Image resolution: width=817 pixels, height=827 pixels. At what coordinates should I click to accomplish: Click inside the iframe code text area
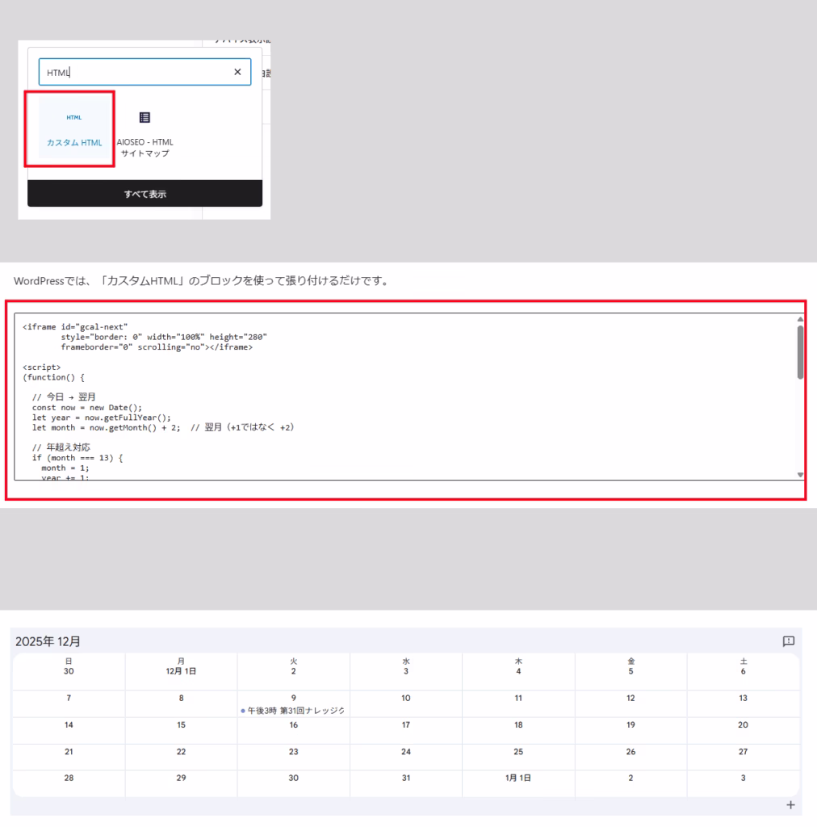pyautogui.click(x=404, y=396)
